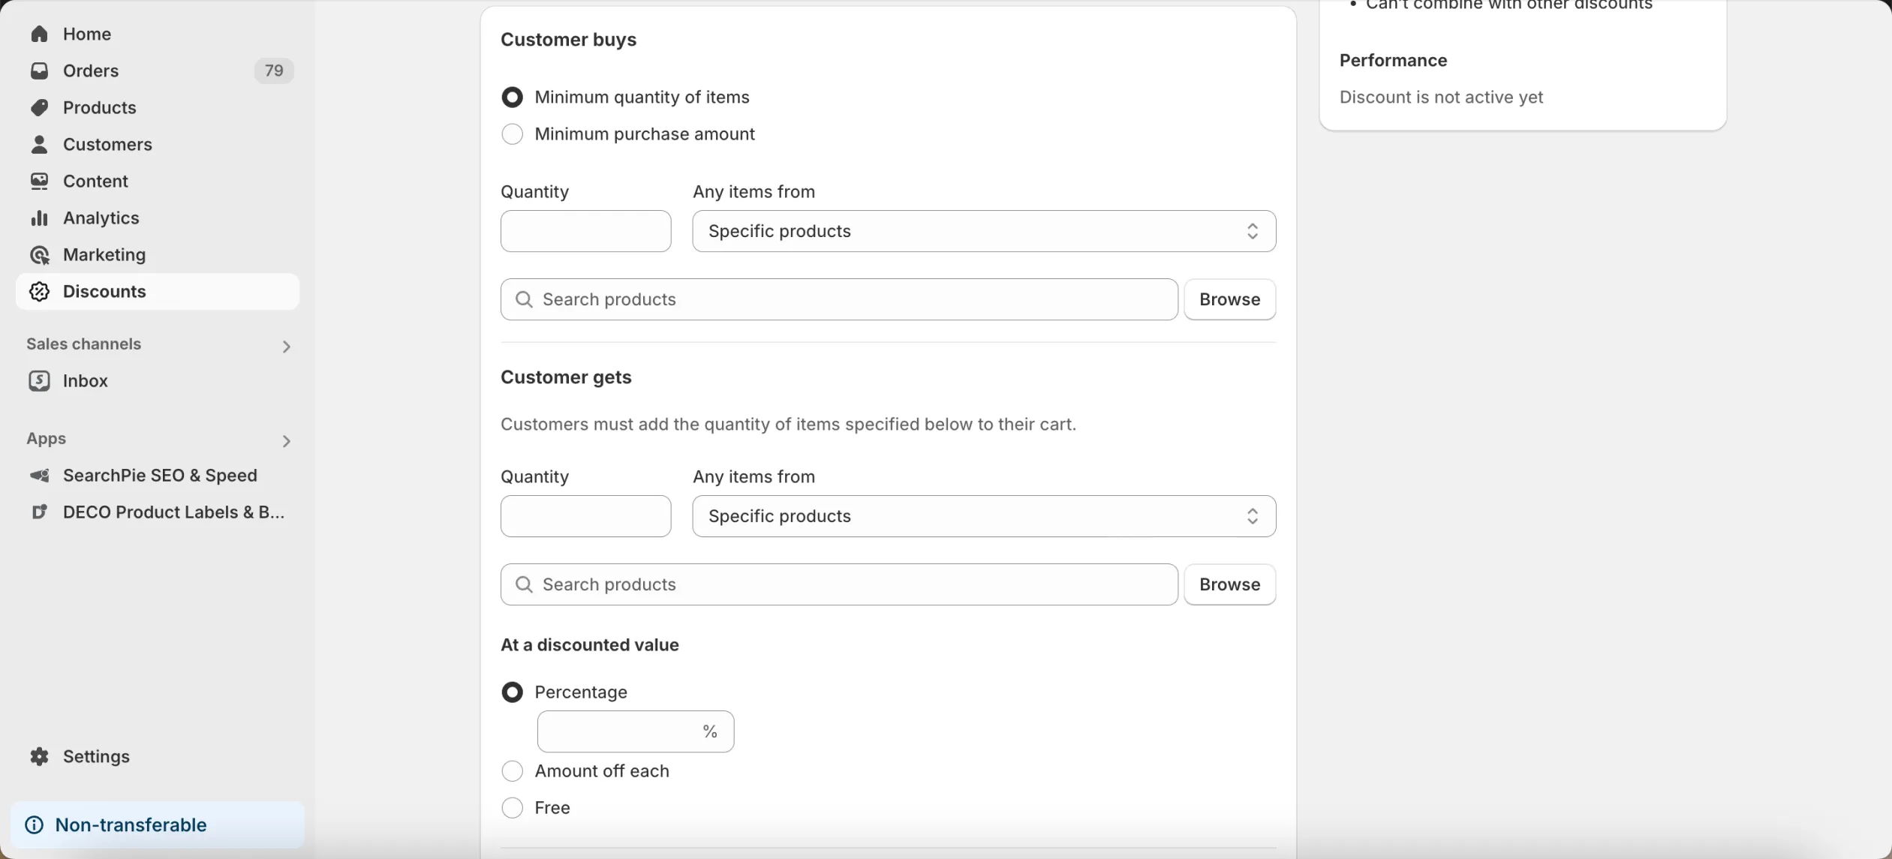Select the Free discounted value option
The width and height of the screenshot is (1892, 859).
512,808
